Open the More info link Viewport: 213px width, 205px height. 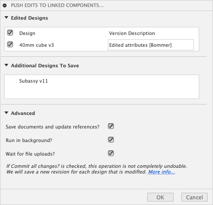(161, 172)
